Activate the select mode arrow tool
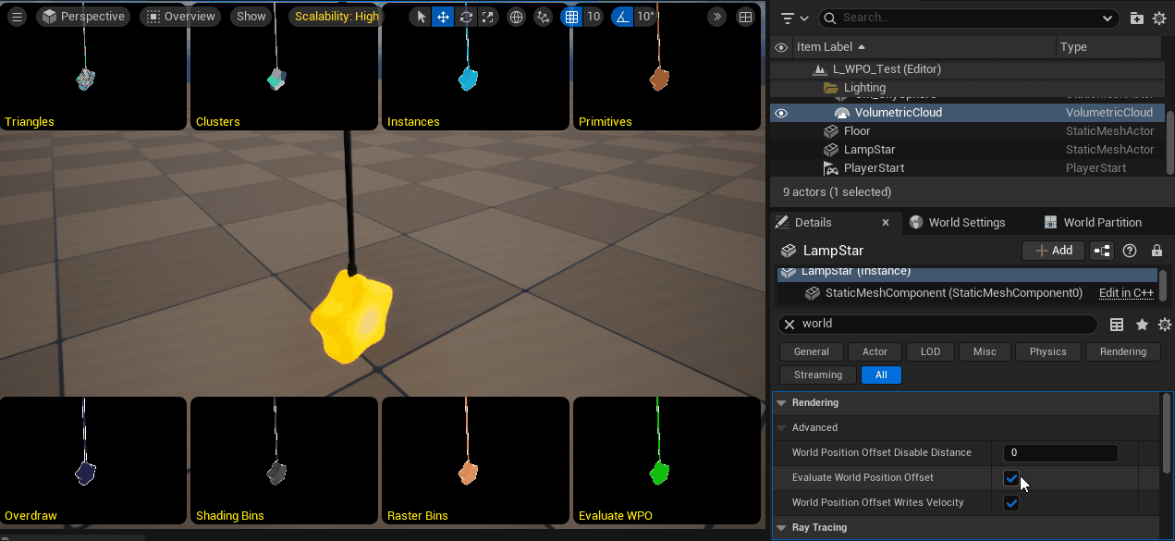1175x541 pixels. pyautogui.click(x=421, y=17)
